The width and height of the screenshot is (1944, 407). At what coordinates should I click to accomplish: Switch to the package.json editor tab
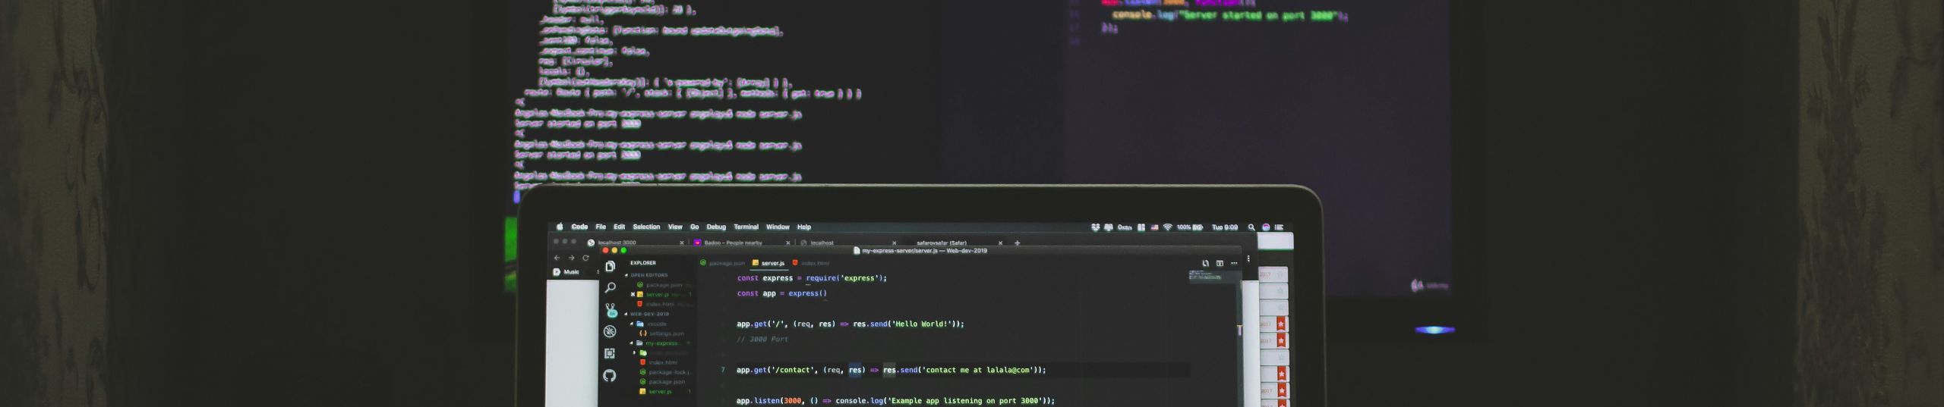727,264
